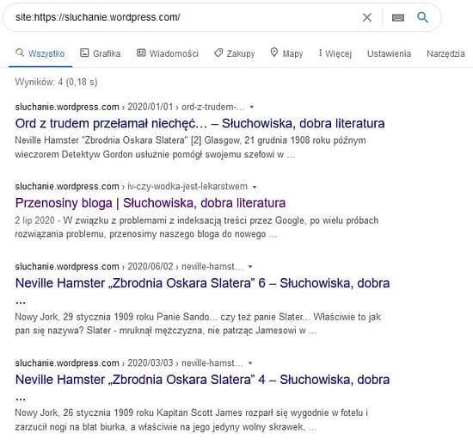Click the URL breadcrumb with 2020/01/01
This screenshot has width=473, height=440.
[130, 107]
